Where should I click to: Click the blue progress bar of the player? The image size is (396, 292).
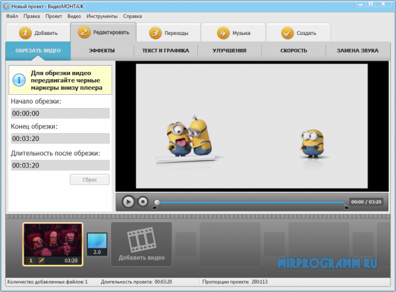point(252,202)
